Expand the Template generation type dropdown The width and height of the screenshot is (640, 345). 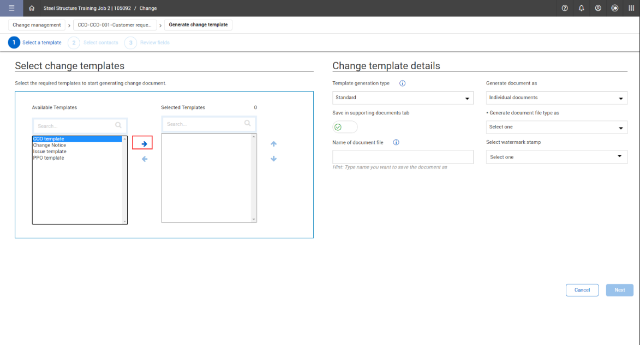pyautogui.click(x=403, y=98)
